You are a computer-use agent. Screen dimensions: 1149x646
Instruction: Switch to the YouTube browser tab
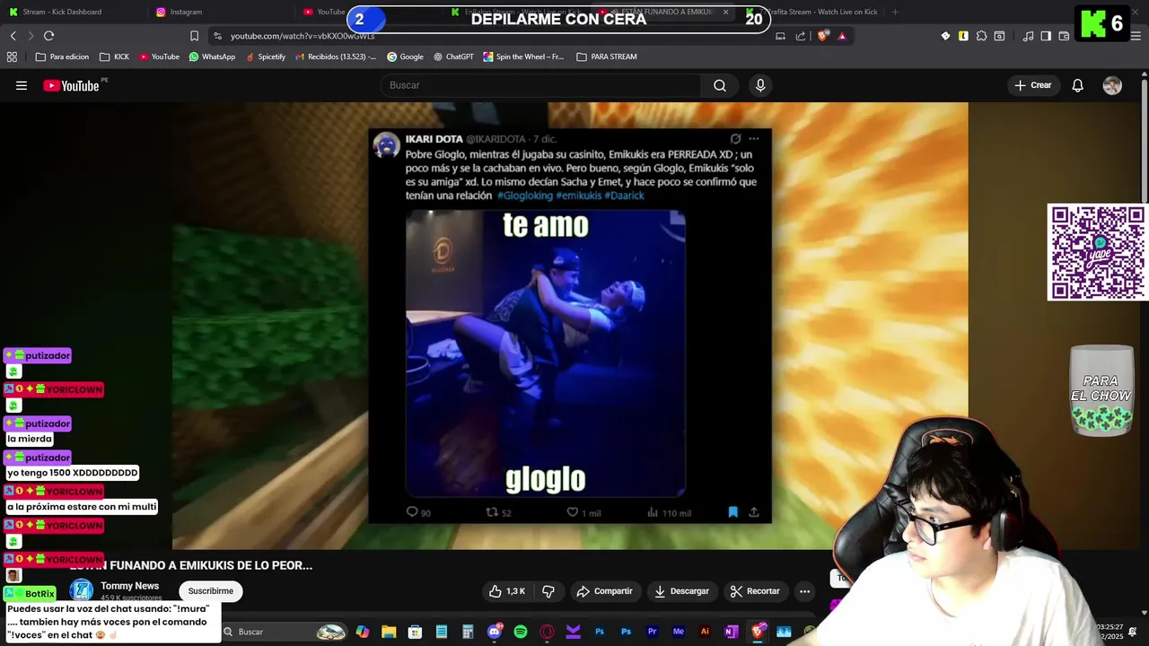323,12
